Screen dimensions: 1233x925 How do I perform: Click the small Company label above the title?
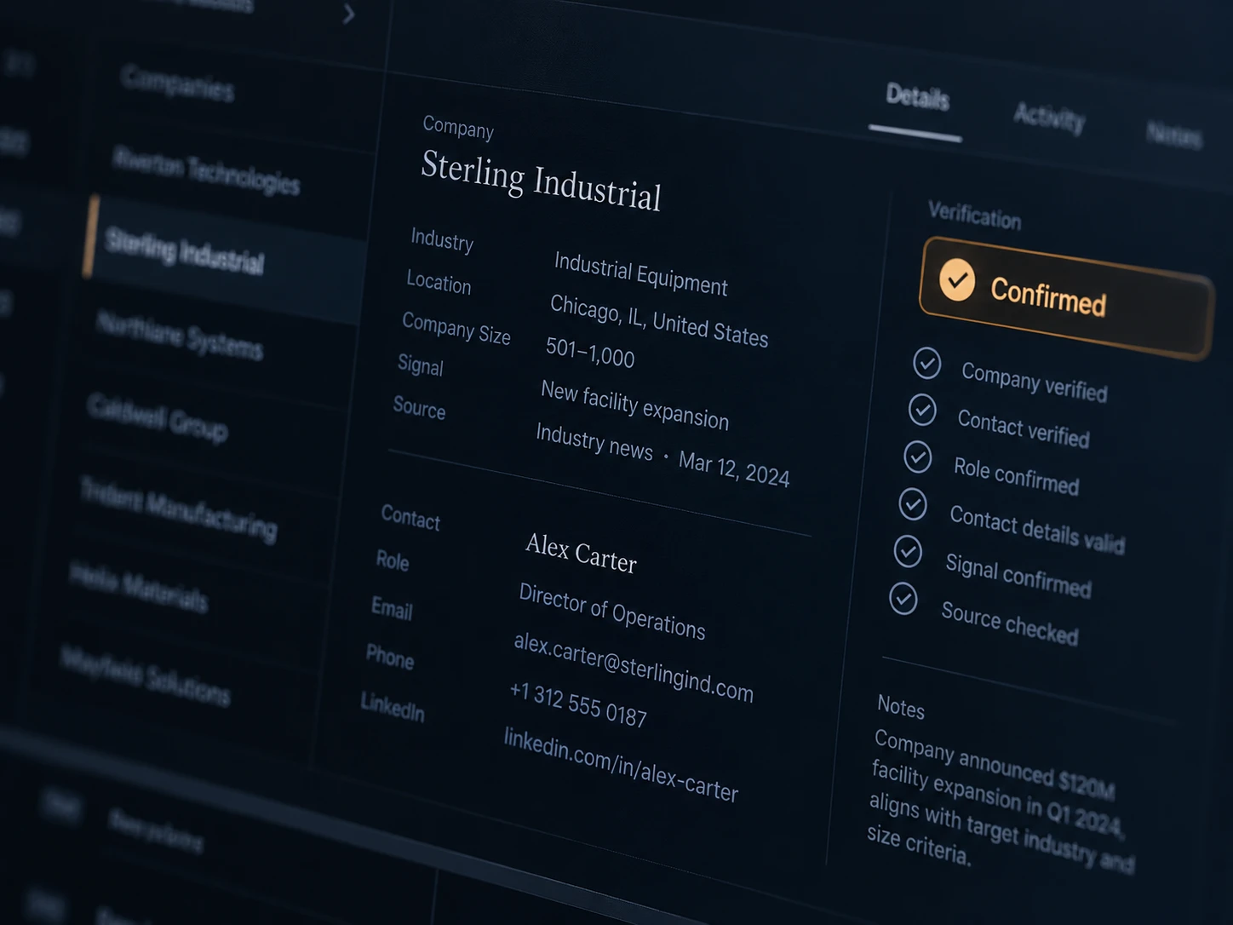(458, 127)
